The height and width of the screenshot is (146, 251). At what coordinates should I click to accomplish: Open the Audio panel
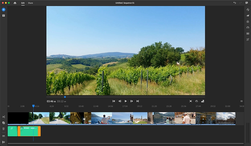[248, 34]
